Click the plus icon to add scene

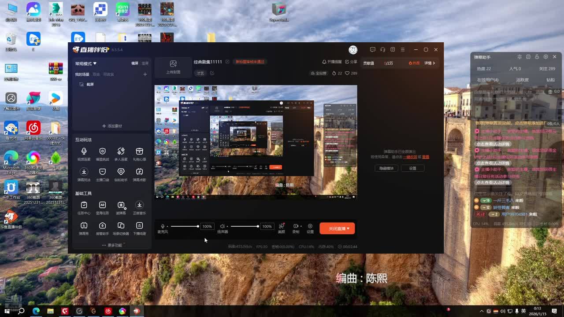click(x=145, y=74)
